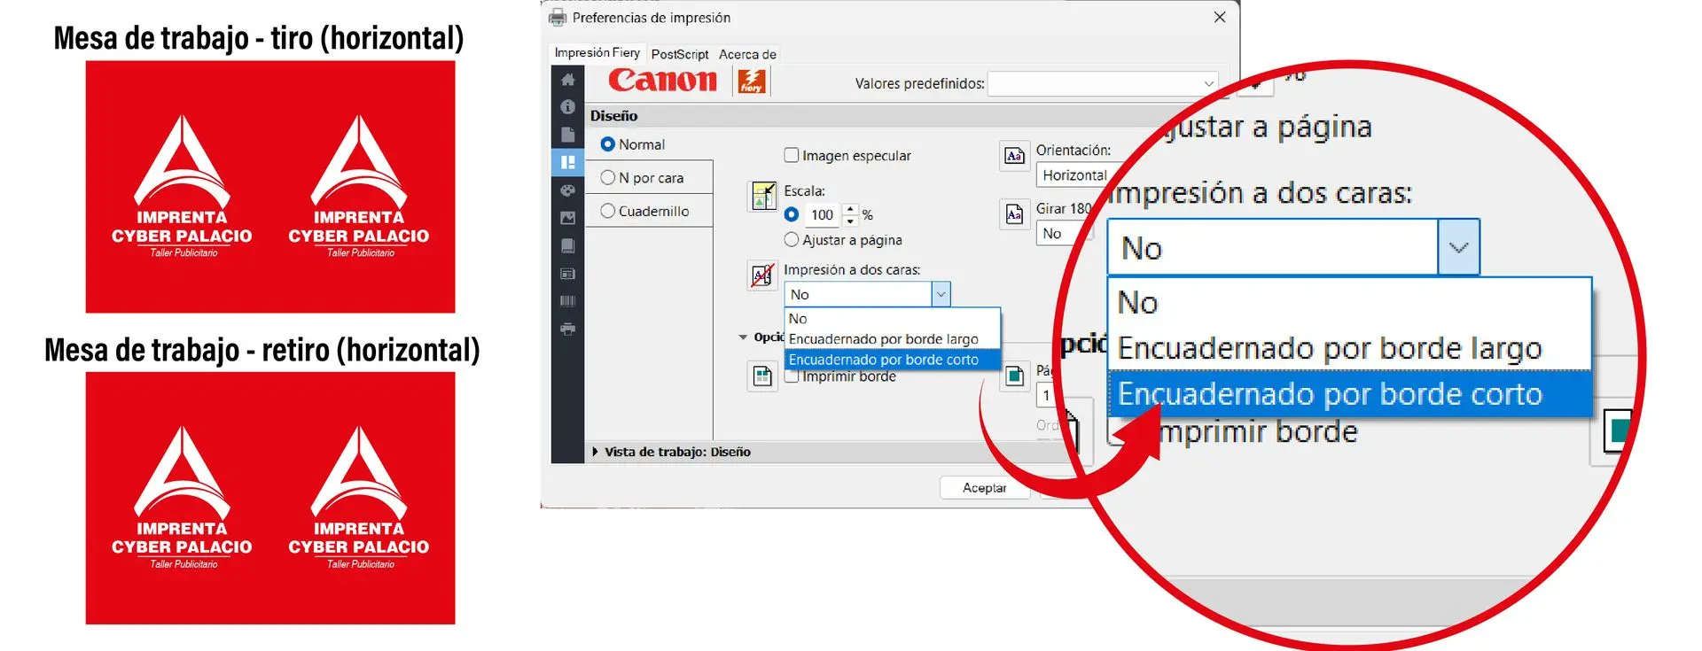Click the Canon logo
The width and height of the screenshot is (1702, 651).
[662, 81]
